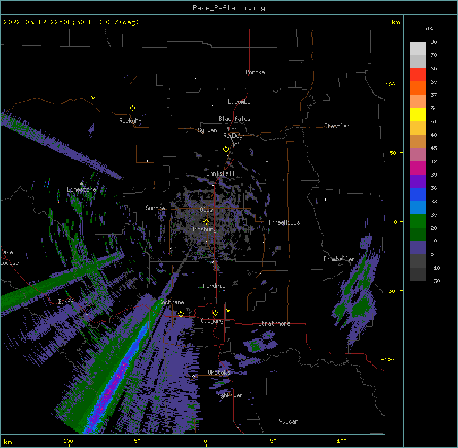Click the yellow diamond marker above RockyMH
This screenshot has height=448, width=458.
coord(132,108)
